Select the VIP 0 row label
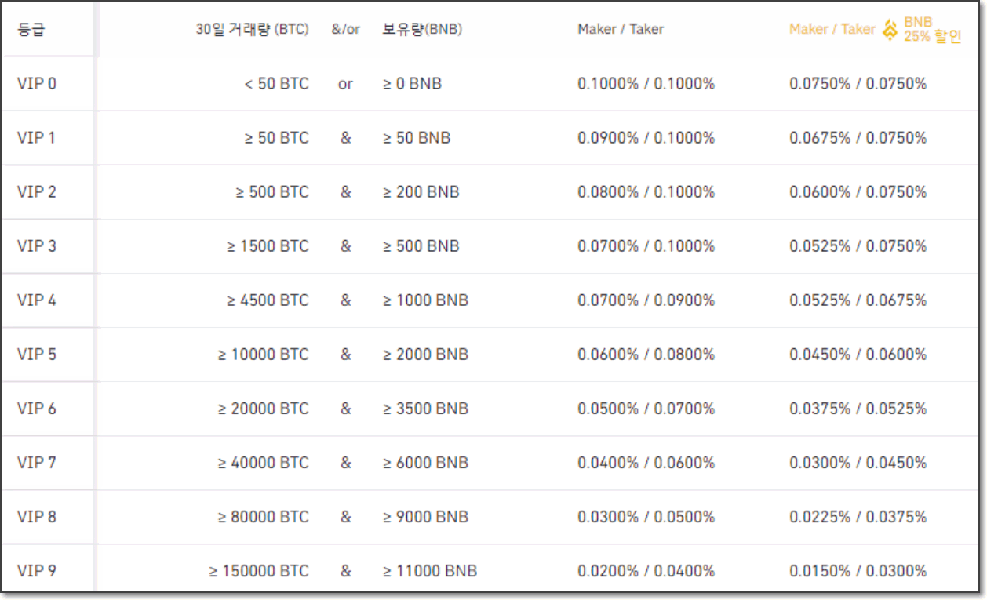Screen dimensions: 987x600 (37, 83)
